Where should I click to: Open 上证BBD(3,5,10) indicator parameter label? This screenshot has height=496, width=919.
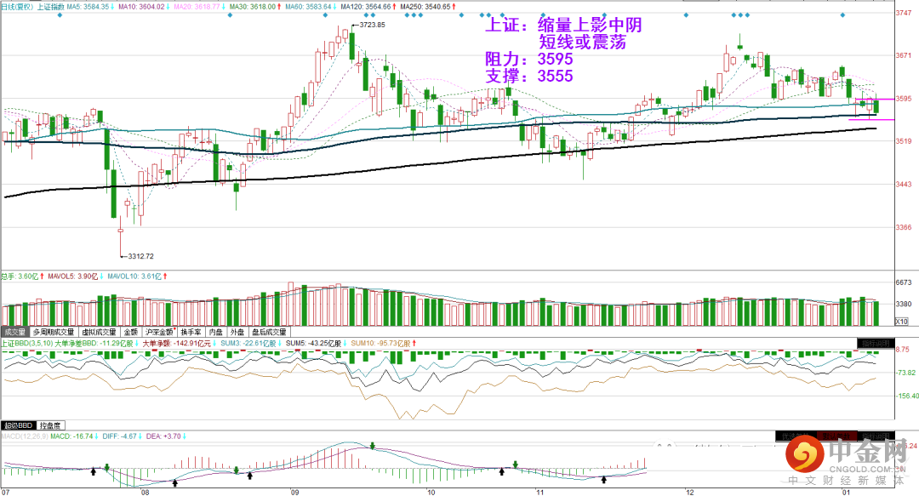click(x=27, y=344)
